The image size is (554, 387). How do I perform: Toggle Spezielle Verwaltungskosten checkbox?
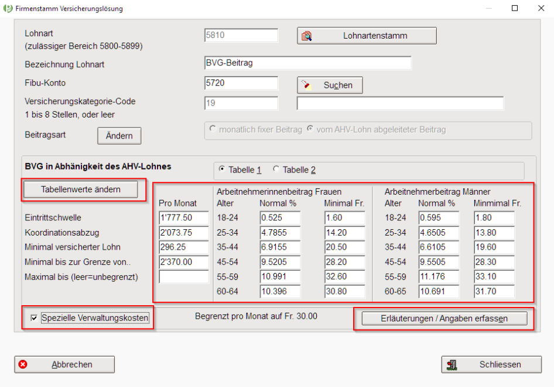click(x=35, y=318)
